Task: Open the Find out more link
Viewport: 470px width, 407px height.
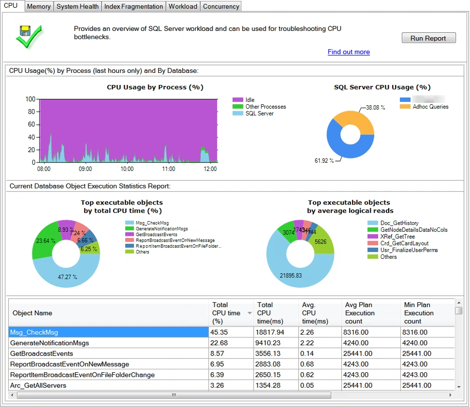Action: (349, 52)
